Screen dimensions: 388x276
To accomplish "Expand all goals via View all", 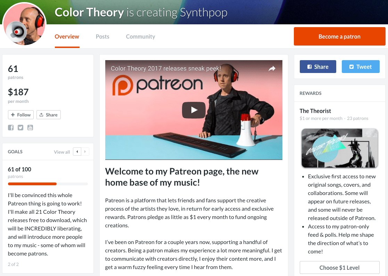I will 62,152.
